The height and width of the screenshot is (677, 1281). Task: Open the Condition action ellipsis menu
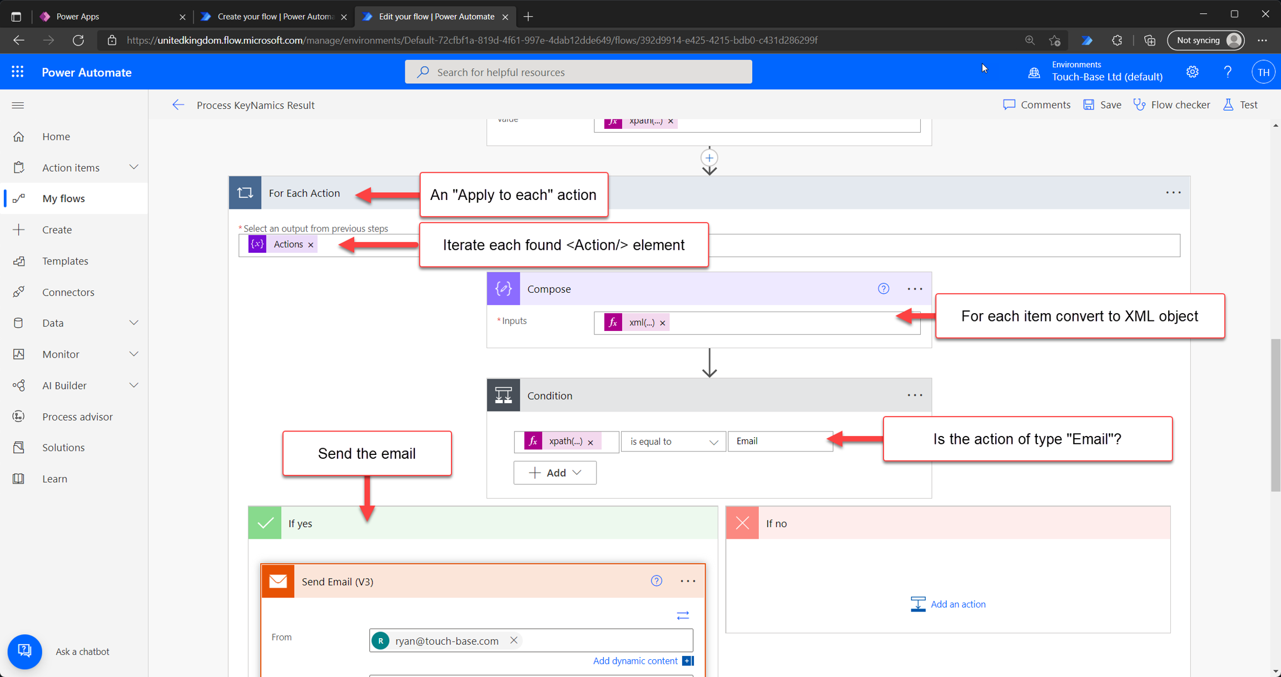(x=915, y=395)
